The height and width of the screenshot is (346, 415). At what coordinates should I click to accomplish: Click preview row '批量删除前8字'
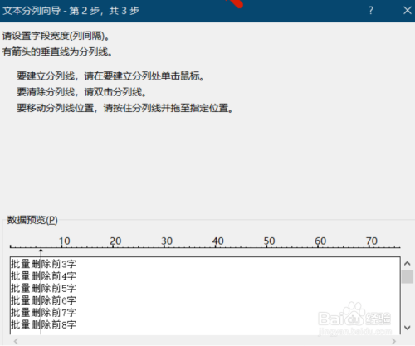[43, 324]
